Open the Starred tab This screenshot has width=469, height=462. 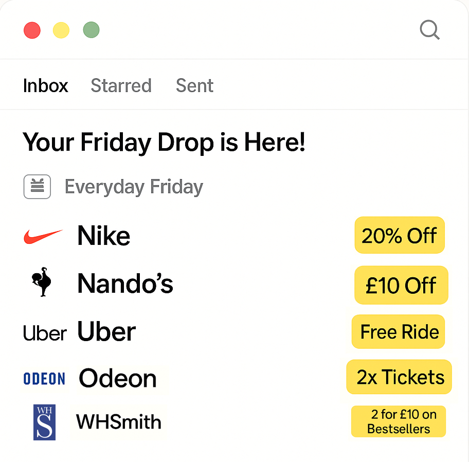pyautogui.click(x=121, y=85)
